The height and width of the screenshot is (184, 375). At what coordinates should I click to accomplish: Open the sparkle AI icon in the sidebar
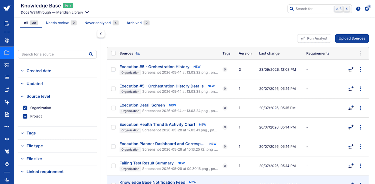7,102
